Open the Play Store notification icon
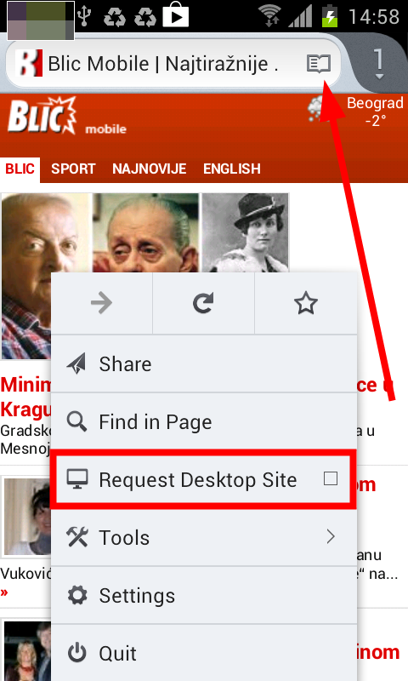The height and width of the screenshot is (681, 408). [176, 16]
